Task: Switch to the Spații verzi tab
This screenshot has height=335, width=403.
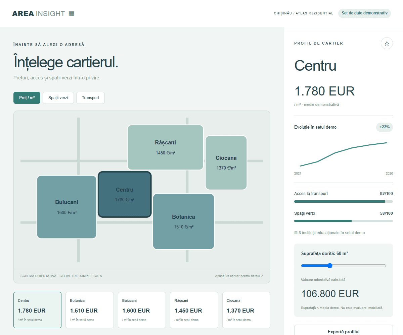Action: point(58,98)
